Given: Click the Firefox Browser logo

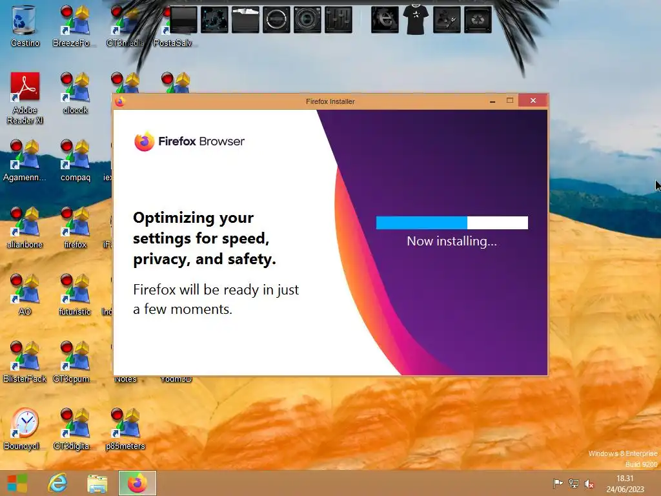Looking at the screenshot, I should pos(189,141).
